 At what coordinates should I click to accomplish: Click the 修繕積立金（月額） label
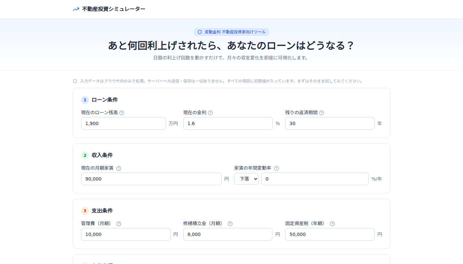tap(204, 223)
